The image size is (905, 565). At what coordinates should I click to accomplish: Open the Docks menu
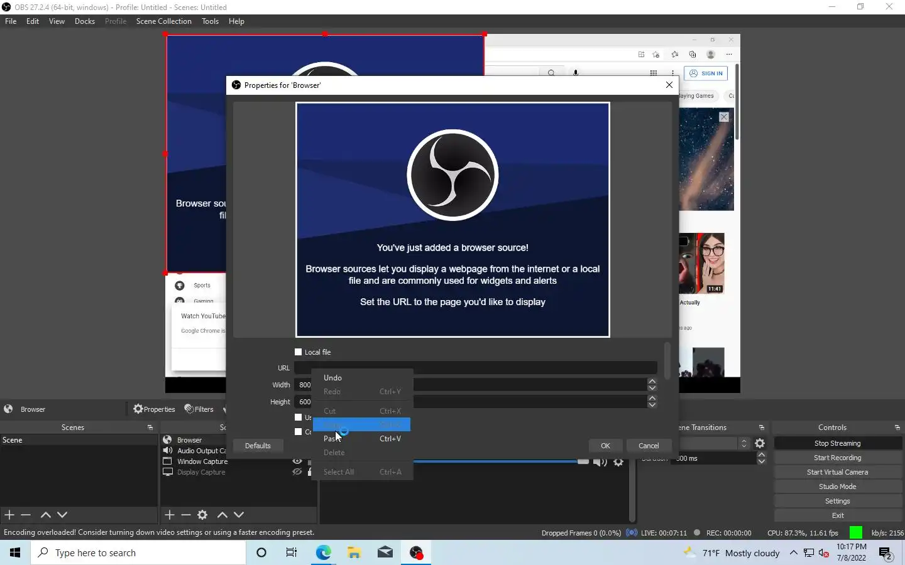[x=85, y=21]
